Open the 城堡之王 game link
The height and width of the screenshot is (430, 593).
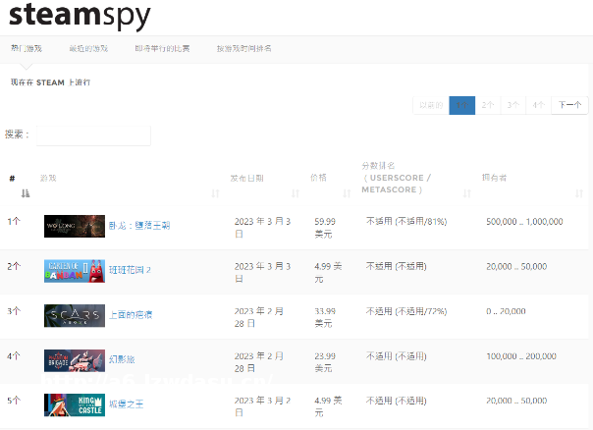tap(125, 403)
